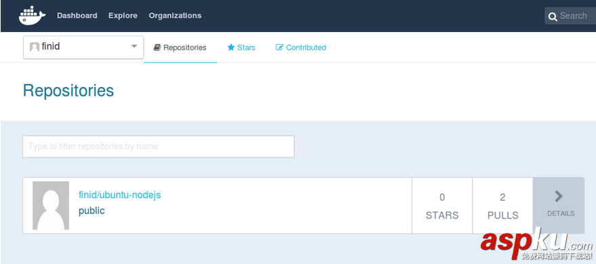
Task: Switch to the Contributed tab
Action: (300, 48)
